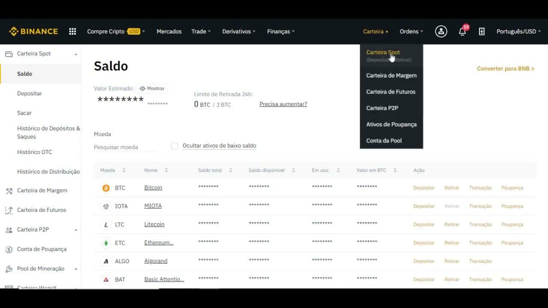
Task: Open Mercados in top navigation
Action: coord(169,31)
